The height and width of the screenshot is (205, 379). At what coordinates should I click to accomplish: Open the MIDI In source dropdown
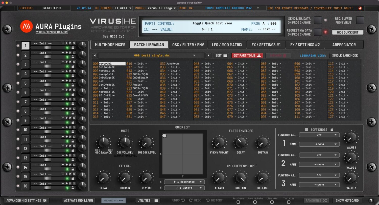click(222, 8)
